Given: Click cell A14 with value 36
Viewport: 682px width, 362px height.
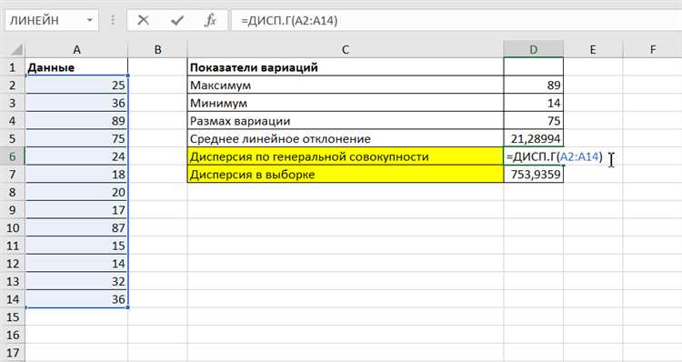Looking at the screenshot, I should [76, 299].
